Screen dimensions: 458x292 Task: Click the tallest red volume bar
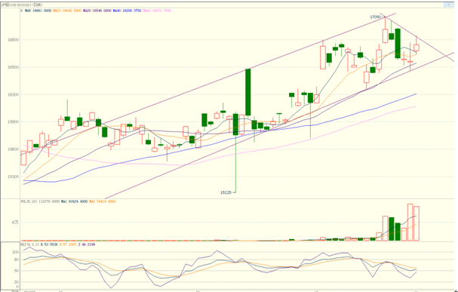coord(410,223)
